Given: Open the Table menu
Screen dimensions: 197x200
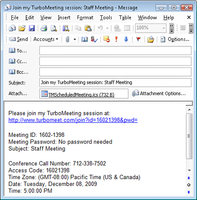Looking at the screenshot, I should coord(125,18).
